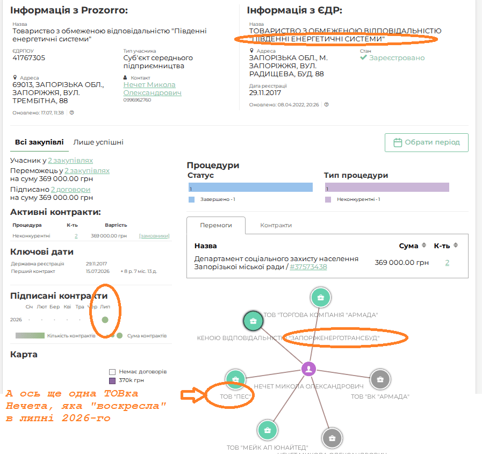Open the 2 закупівлях participant link
This screenshot has width=482, height=454.
click(70, 161)
